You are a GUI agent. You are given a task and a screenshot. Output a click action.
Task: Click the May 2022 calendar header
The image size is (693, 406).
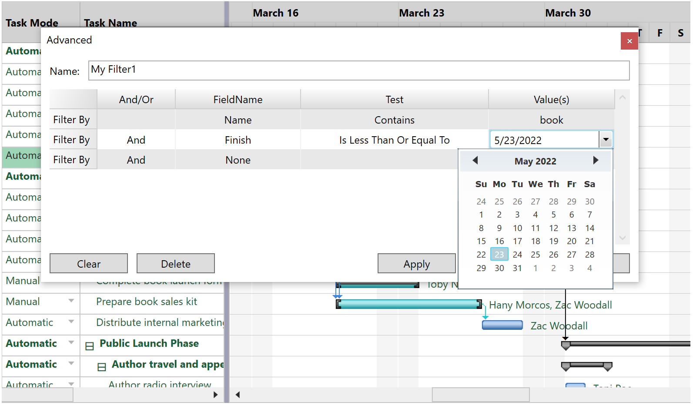(x=535, y=161)
